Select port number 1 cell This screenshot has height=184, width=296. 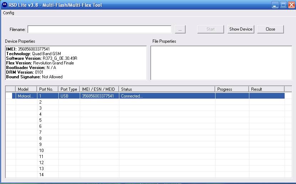(x=48, y=96)
